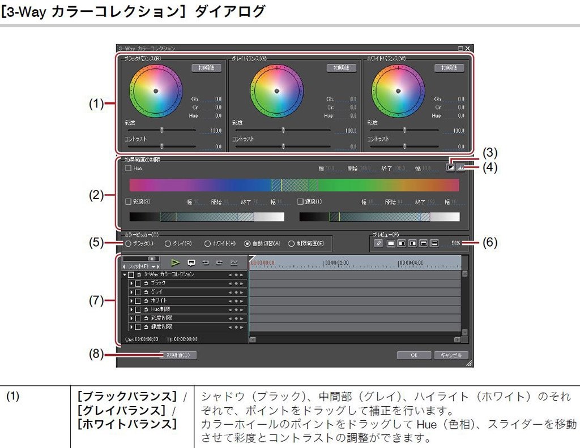Click the previous keyframe arrow on the ブラック track

coord(230,283)
